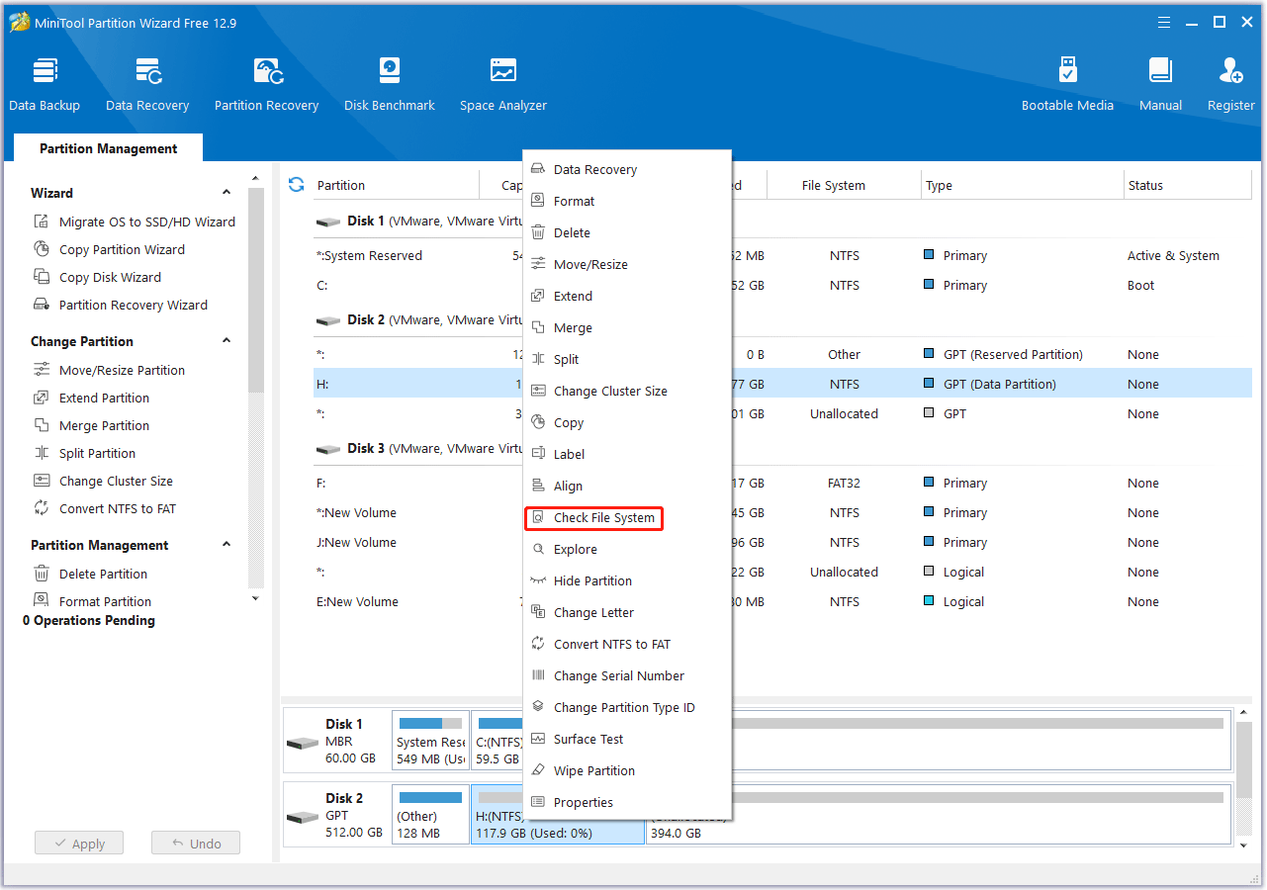This screenshot has height=890, width=1267.
Task: Click the Partition Recovery Wizard sidebar icon
Action: [42, 305]
